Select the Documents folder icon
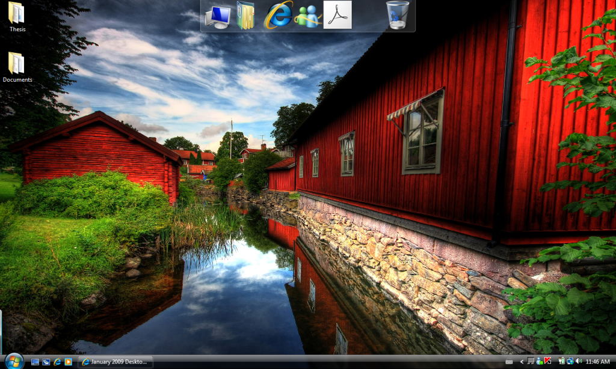The image size is (616, 369). coord(17,67)
